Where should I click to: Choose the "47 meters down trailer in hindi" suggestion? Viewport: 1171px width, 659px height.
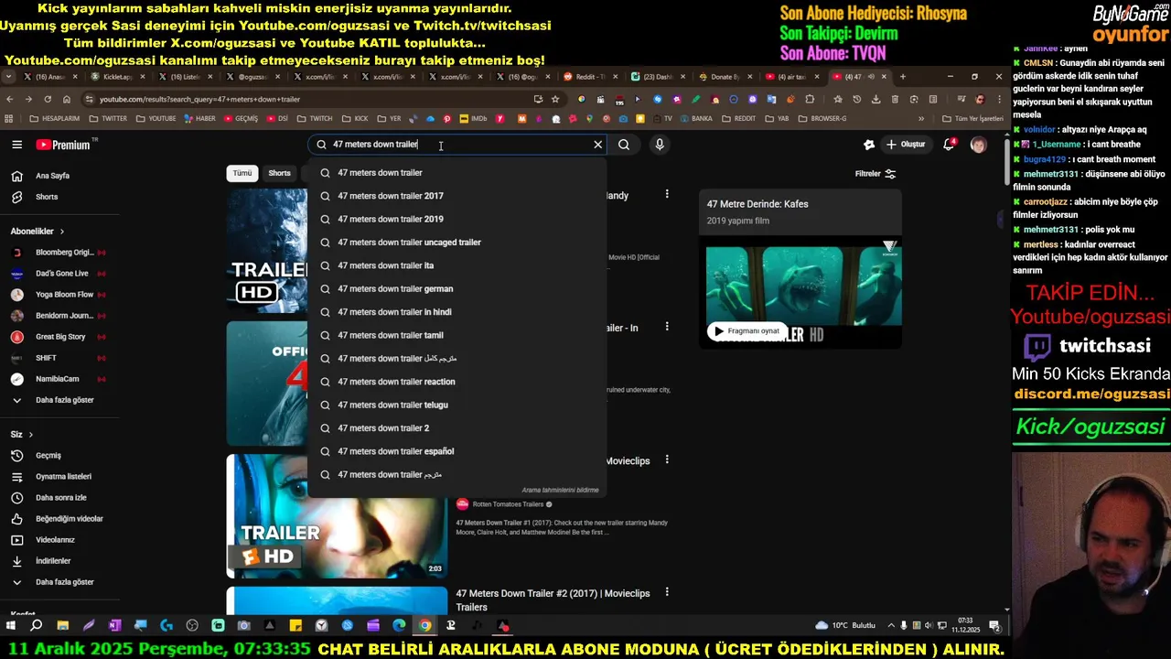pyautogui.click(x=457, y=312)
